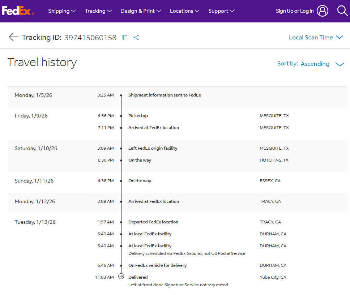350x295 pixels.
Task: Expand the Local Scan Time dropdown
Action: (316, 38)
